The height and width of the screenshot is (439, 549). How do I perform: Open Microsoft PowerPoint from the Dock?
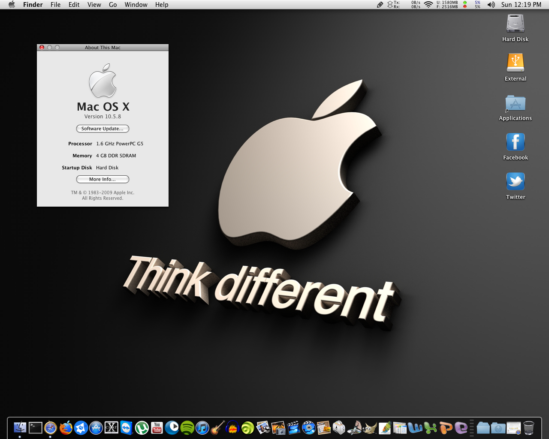(446, 427)
